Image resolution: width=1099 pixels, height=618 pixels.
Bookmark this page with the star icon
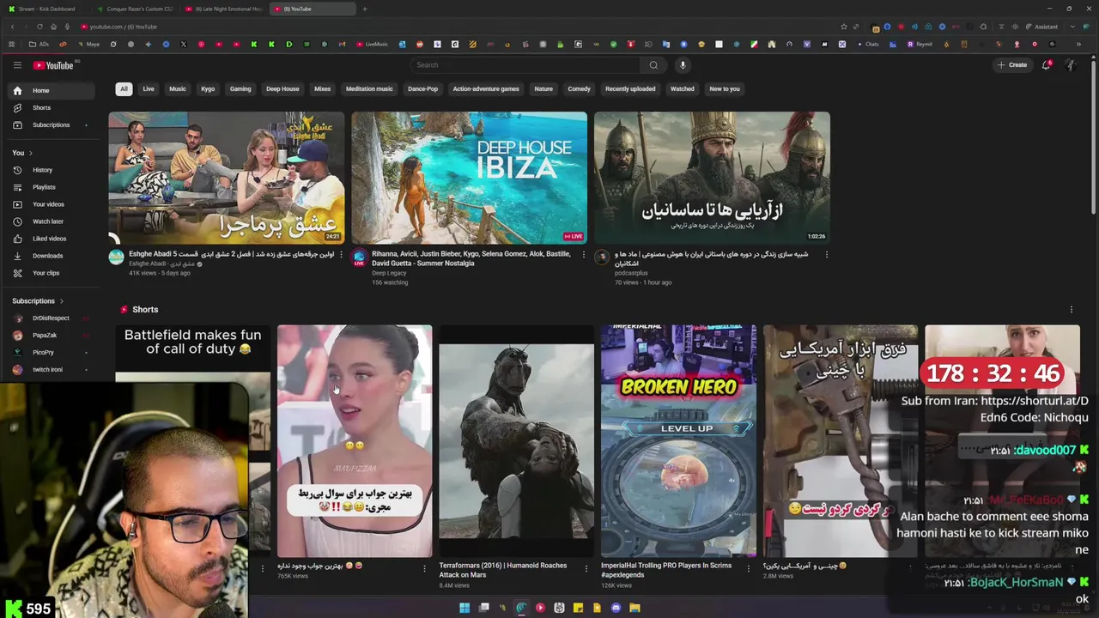coord(843,27)
